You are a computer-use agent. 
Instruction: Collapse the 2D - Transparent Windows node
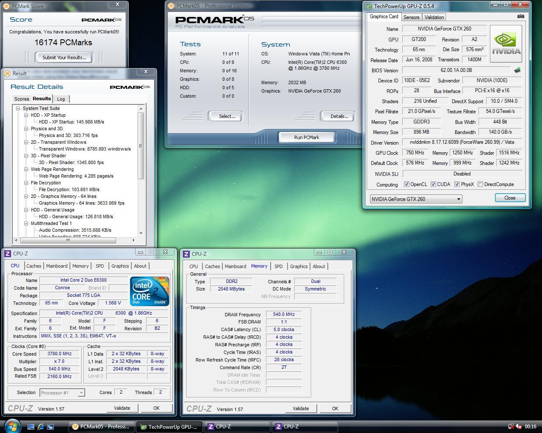click(x=26, y=142)
